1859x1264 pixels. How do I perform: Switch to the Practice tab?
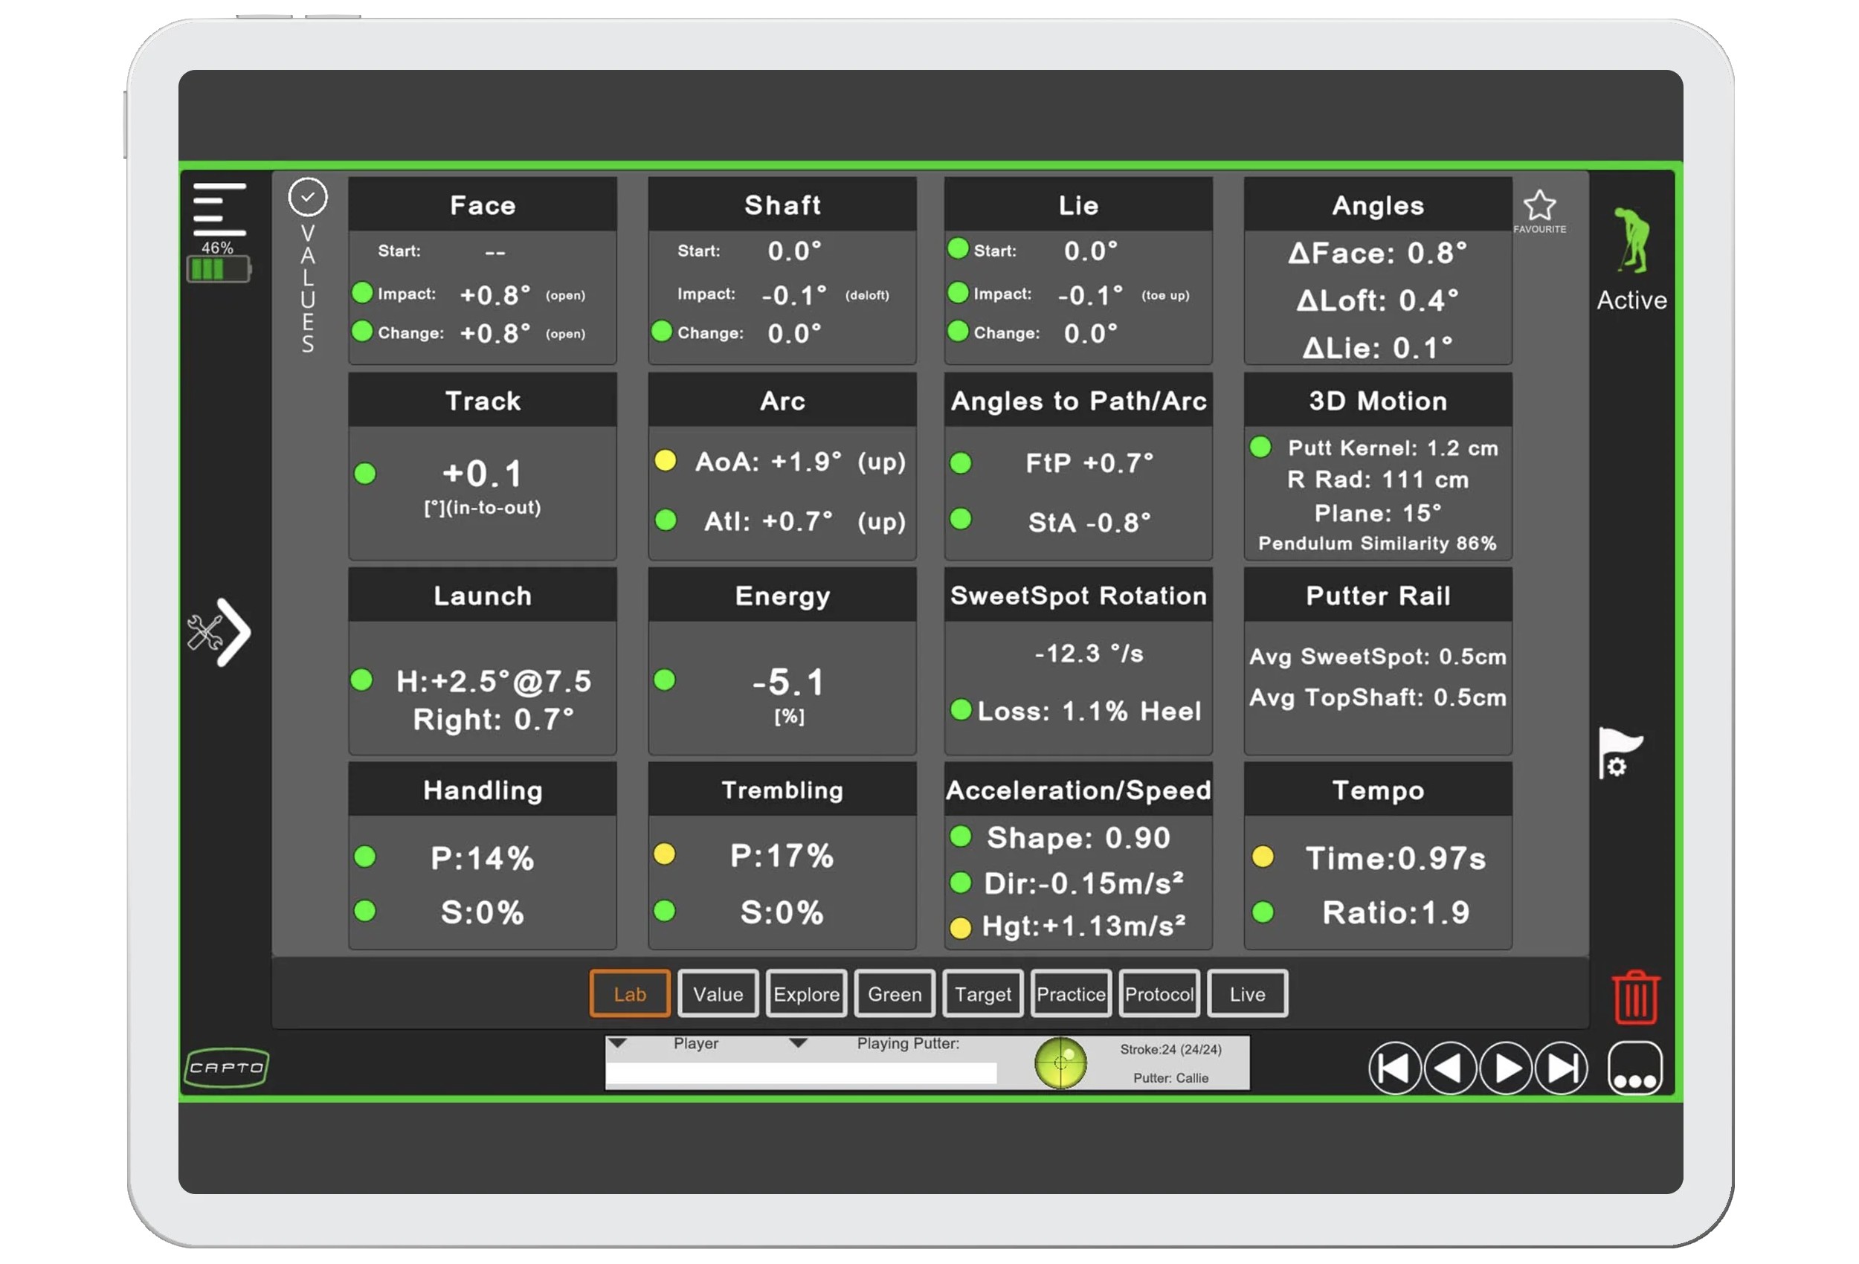coord(1071,993)
